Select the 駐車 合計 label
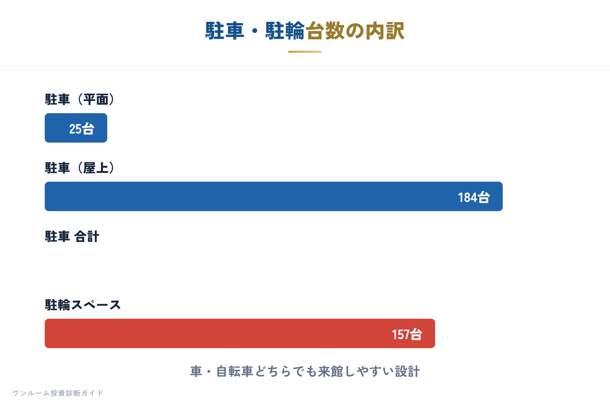Viewport: 610px width, 406px height. click(72, 236)
